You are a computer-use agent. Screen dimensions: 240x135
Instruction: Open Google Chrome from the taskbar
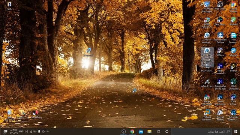click(x=132, y=132)
